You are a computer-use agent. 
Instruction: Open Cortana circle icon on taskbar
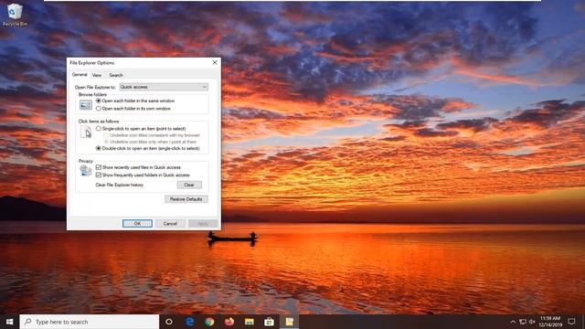pos(169,322)
